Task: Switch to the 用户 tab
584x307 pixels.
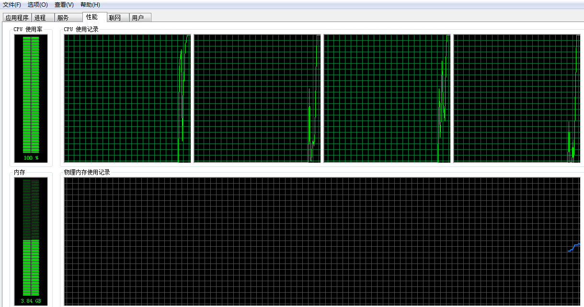Action: coord(141,18)
